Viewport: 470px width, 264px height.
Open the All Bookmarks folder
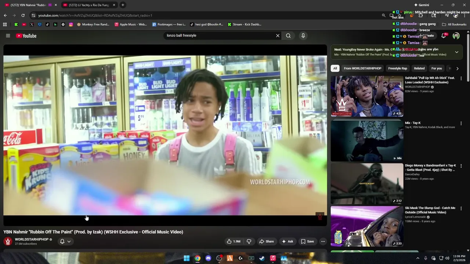tap(454, 25)
